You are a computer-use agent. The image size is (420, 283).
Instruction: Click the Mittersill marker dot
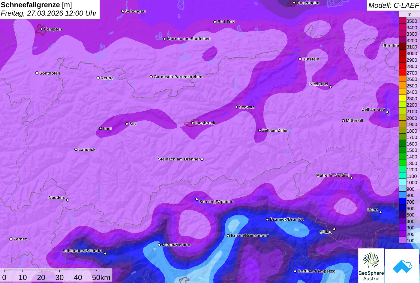point(343,121)
